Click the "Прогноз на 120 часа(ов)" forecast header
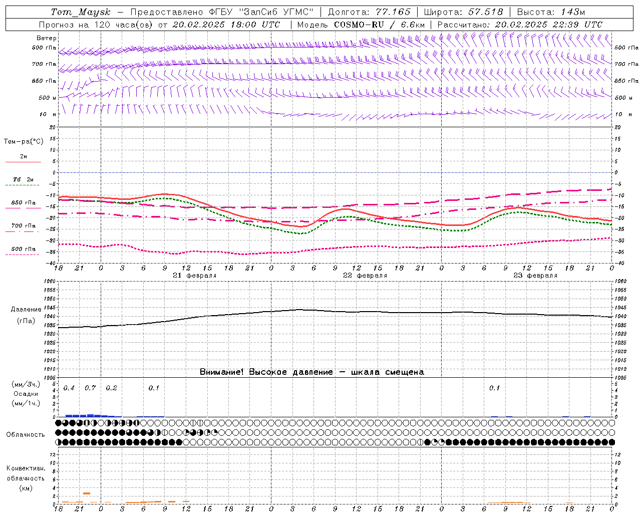Viewport: 641px width, 513px height. (x=96, y=25)
